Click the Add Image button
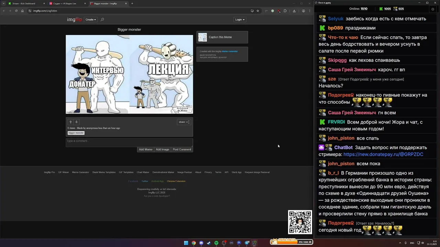 tap(163, 150)
